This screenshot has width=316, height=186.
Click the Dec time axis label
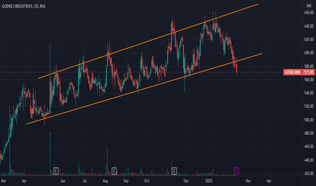tap(186, 181)
